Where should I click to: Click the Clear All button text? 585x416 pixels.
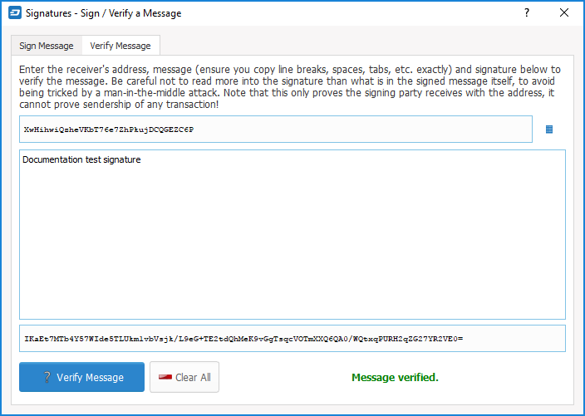click(x=193, y=377)
